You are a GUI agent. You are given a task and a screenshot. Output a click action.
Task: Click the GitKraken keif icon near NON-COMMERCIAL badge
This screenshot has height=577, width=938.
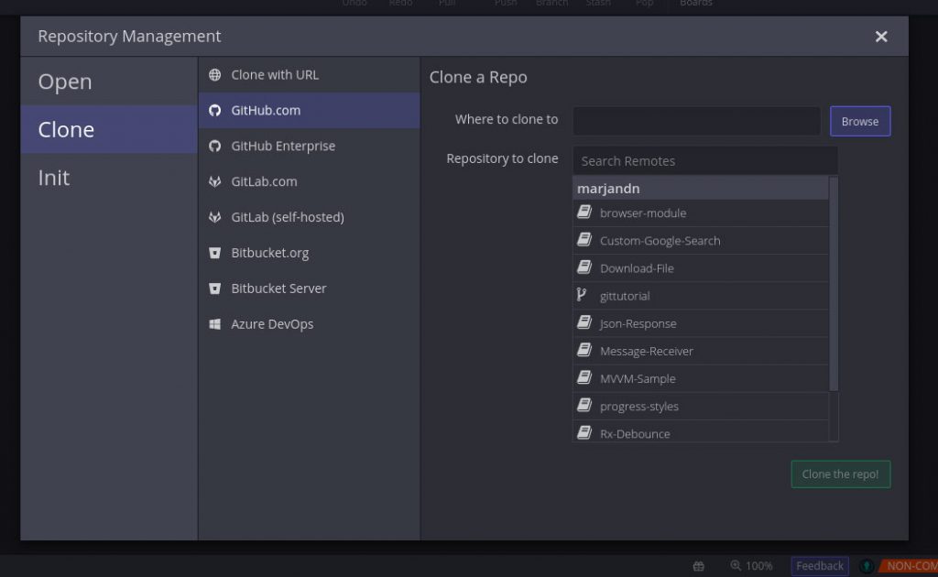[867, 565]
